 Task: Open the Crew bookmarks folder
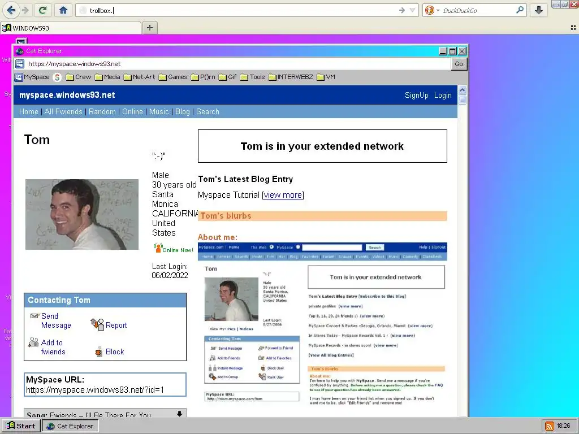coord(78,77)
